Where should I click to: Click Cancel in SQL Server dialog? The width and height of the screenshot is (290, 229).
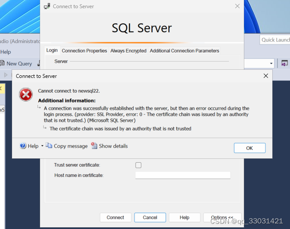click(x=150, y=217)
